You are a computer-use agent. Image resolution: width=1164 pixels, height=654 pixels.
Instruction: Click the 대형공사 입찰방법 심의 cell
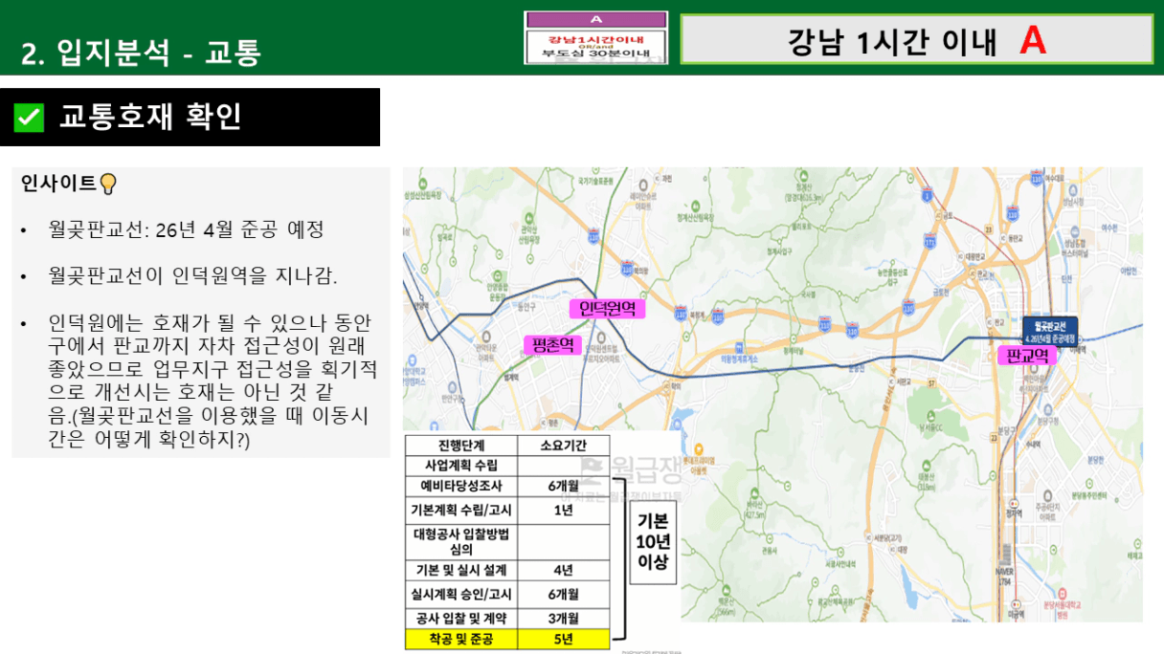pos(461,541)
